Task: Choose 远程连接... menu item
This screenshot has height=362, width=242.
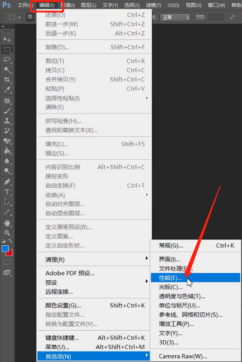Action: [93, 292]
